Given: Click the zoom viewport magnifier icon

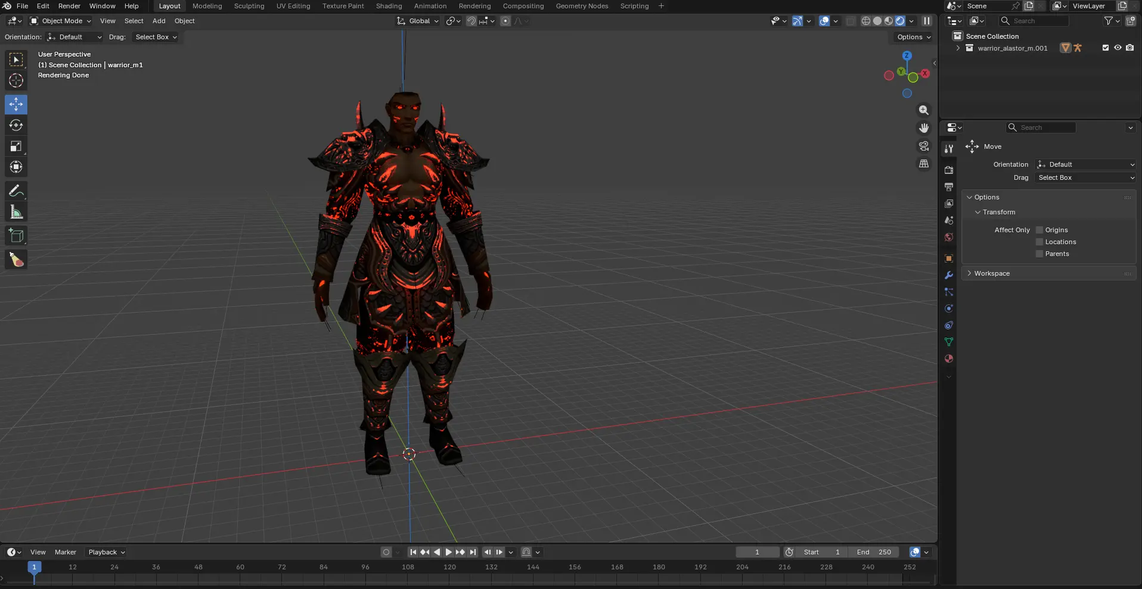Looking at the screenshot, I should coord(924,110).
